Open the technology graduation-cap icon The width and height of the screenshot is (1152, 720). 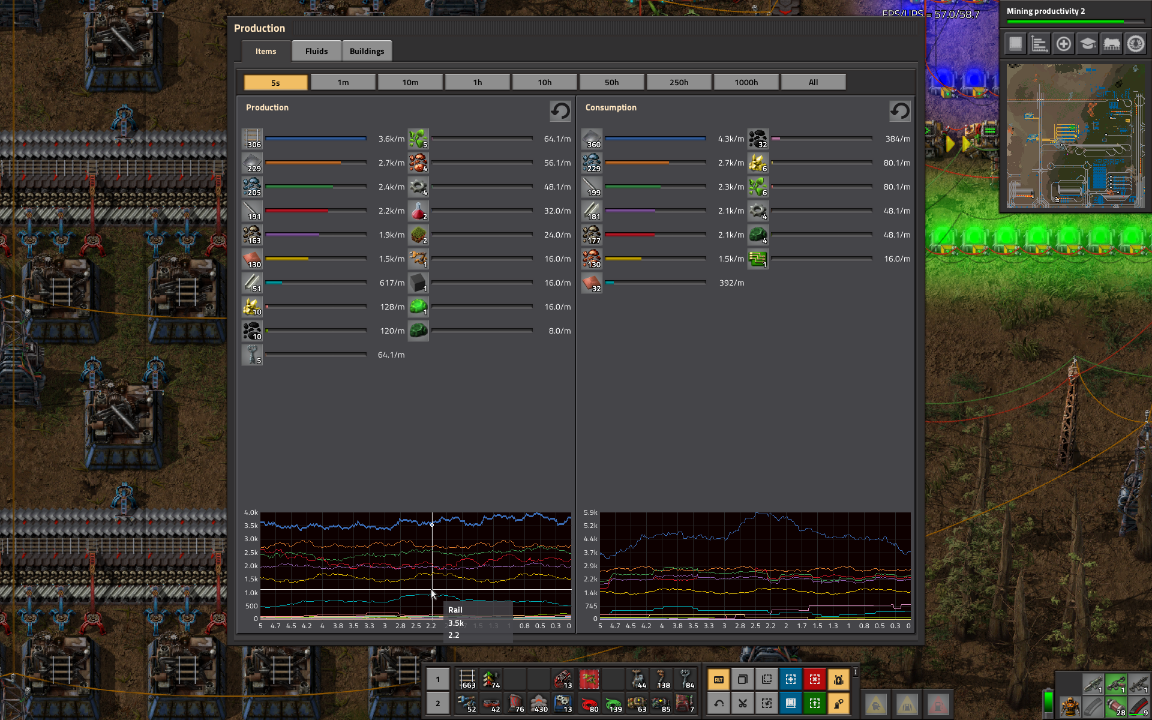coord(1087,44)
